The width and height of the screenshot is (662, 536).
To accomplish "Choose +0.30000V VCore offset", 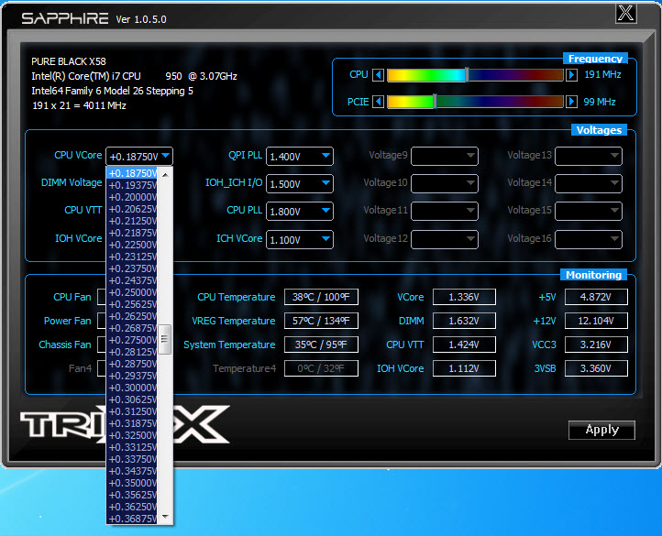I will 132,388.
